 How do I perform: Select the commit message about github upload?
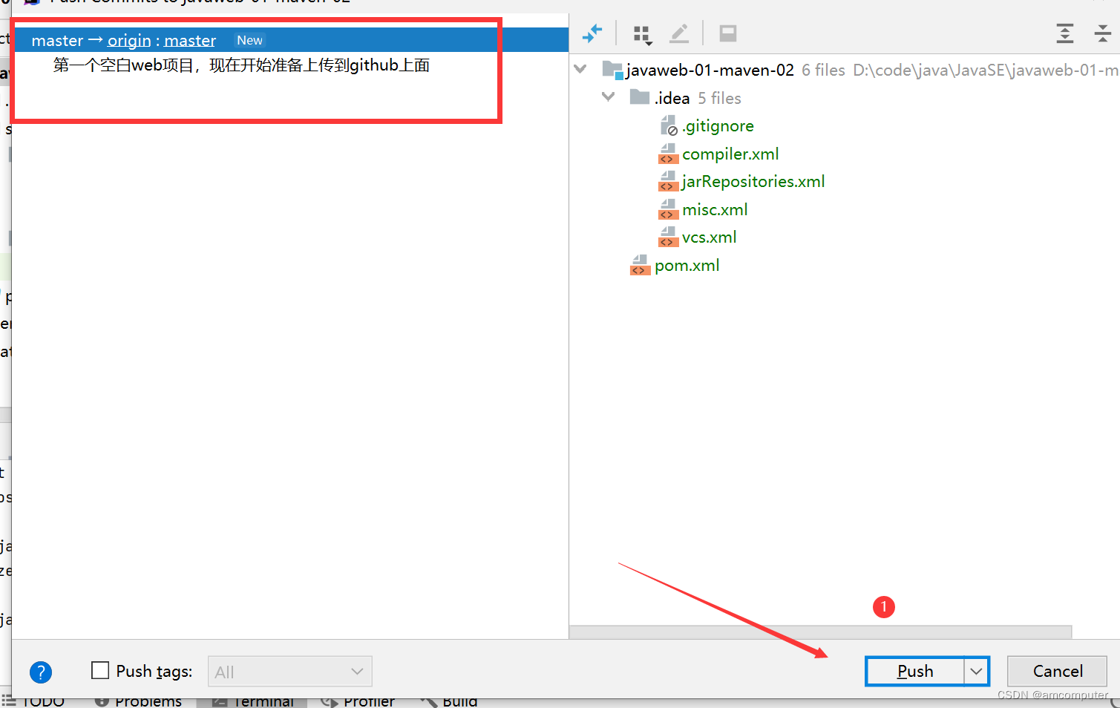pyautogui.click(x=242, y=65)
